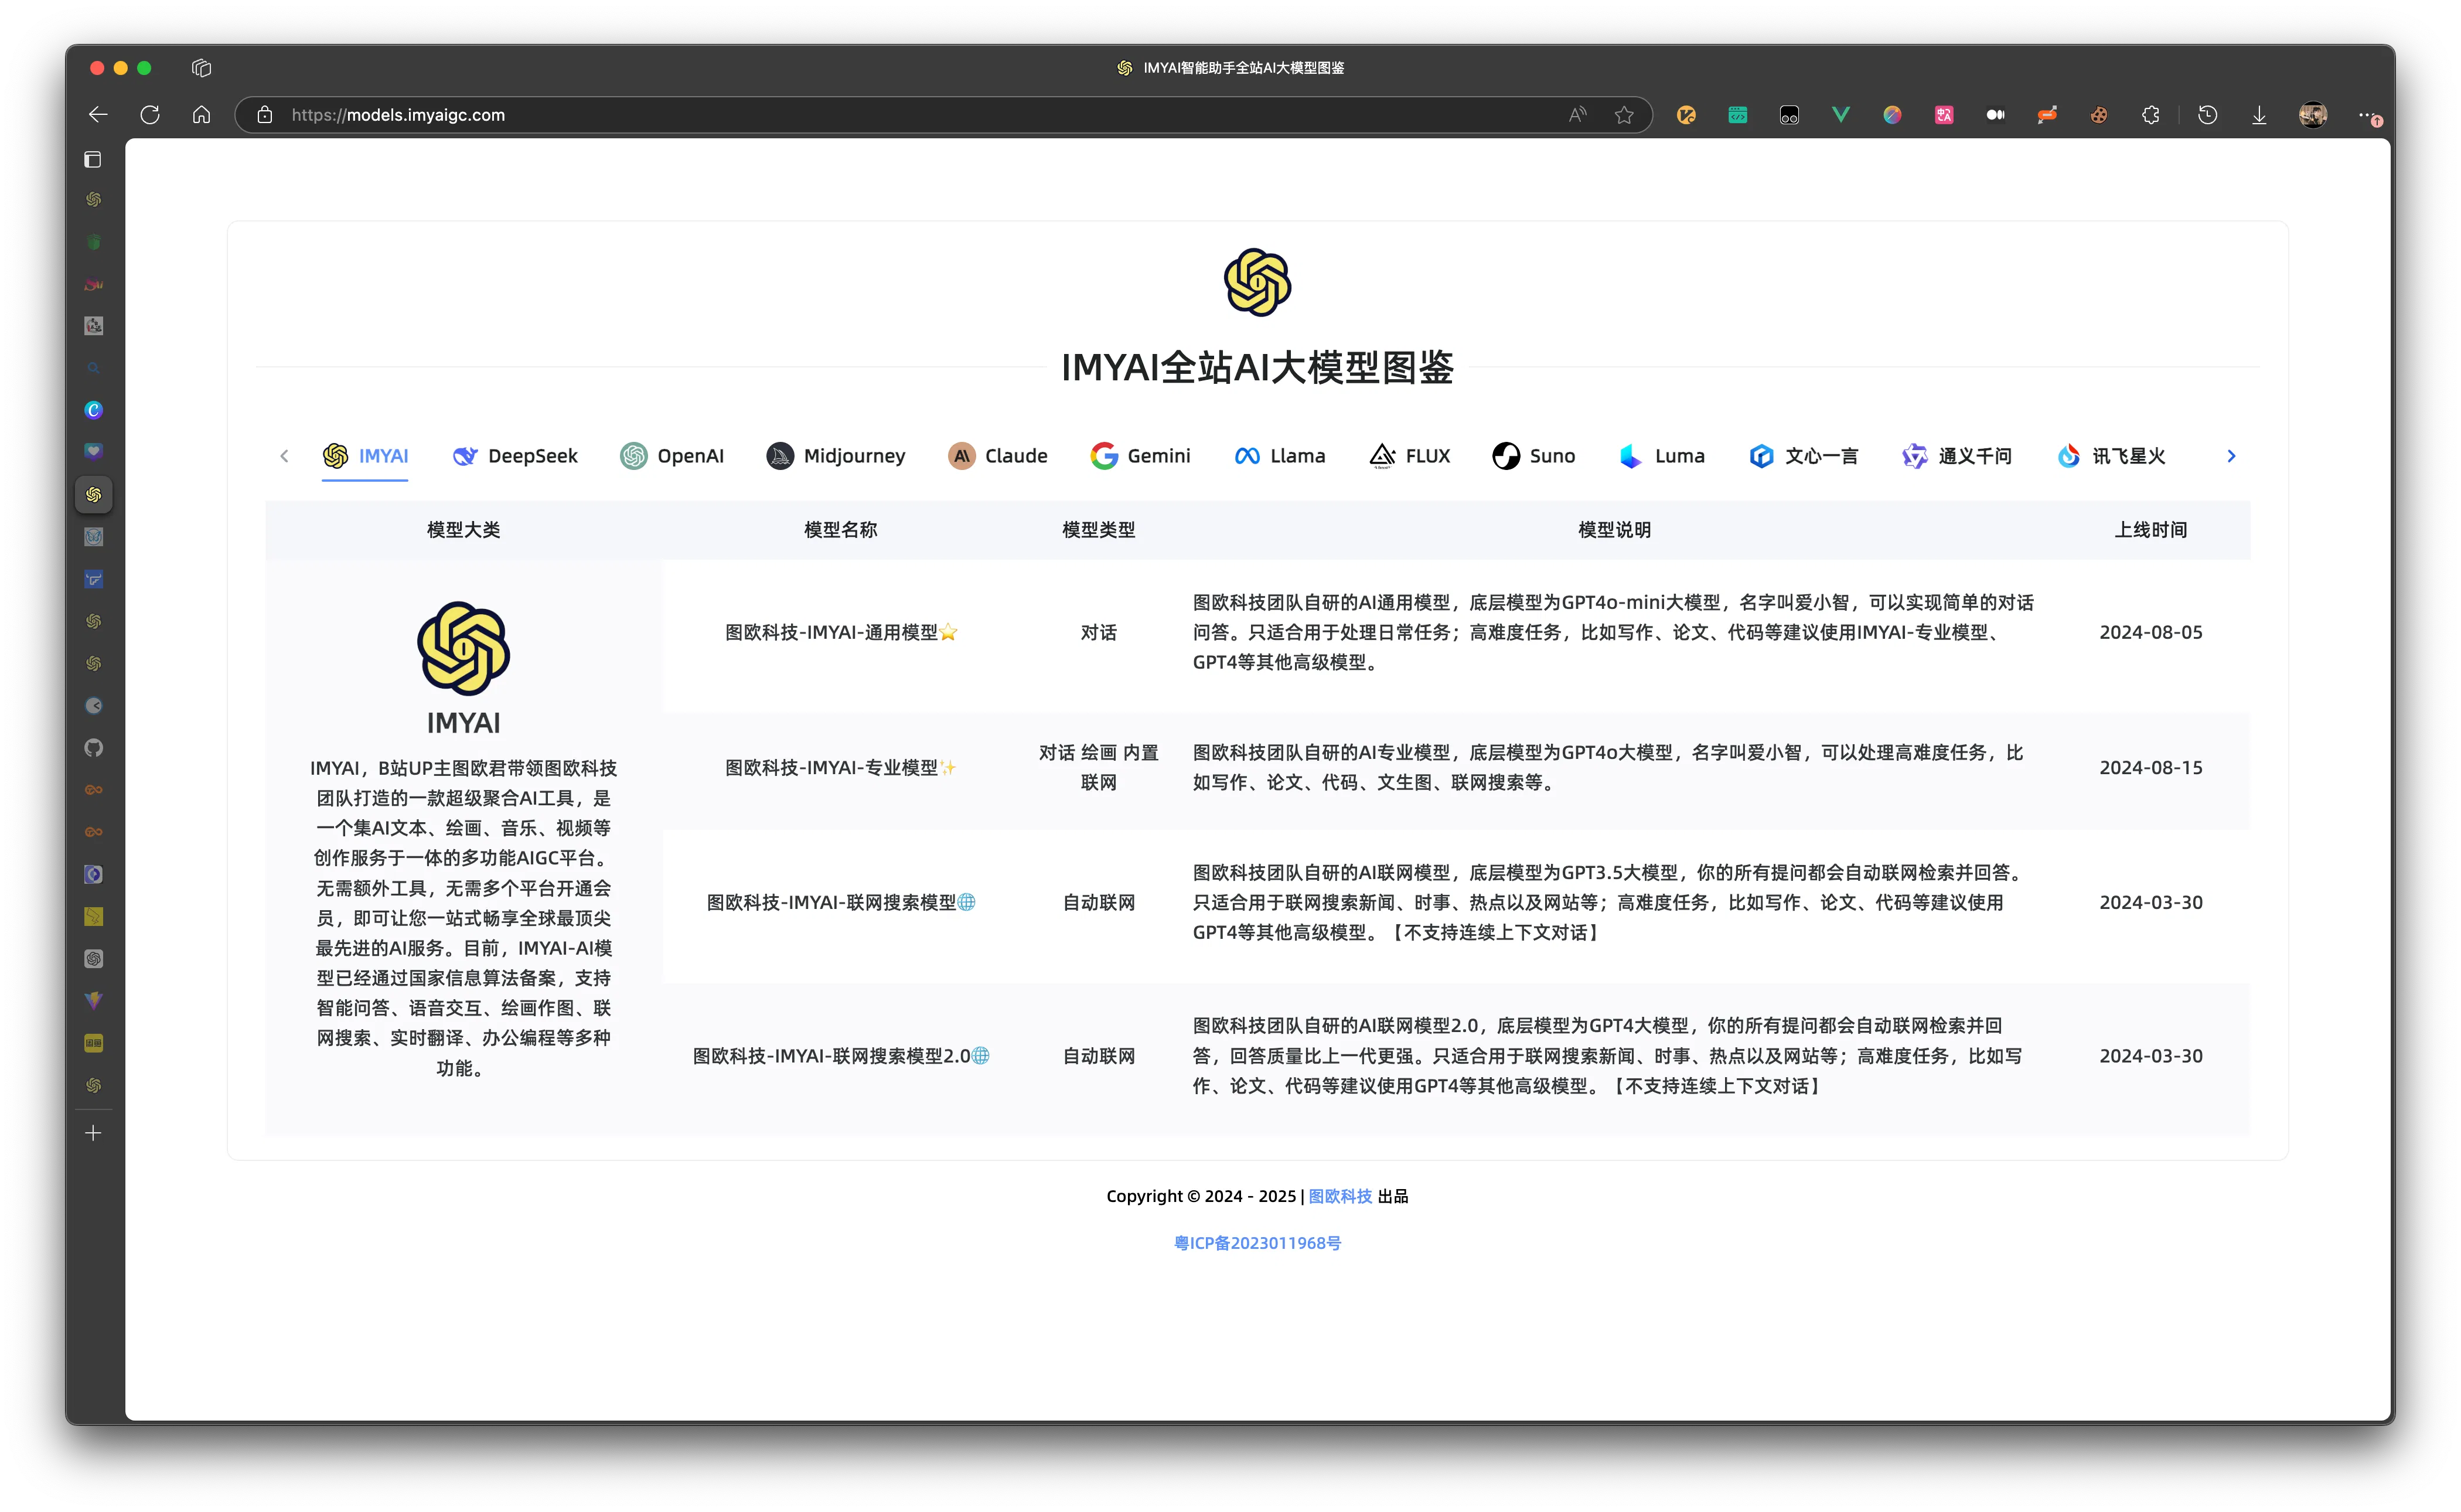Click the large IMYAI logo above the title
The height and width of the screenshot is (1512, 2461).
point(1256,283)
